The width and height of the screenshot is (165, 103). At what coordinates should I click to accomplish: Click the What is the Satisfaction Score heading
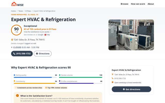[x=36, y=96]
